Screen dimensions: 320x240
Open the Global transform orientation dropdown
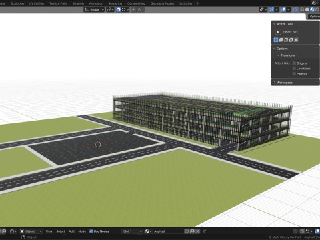pos(94,9)
